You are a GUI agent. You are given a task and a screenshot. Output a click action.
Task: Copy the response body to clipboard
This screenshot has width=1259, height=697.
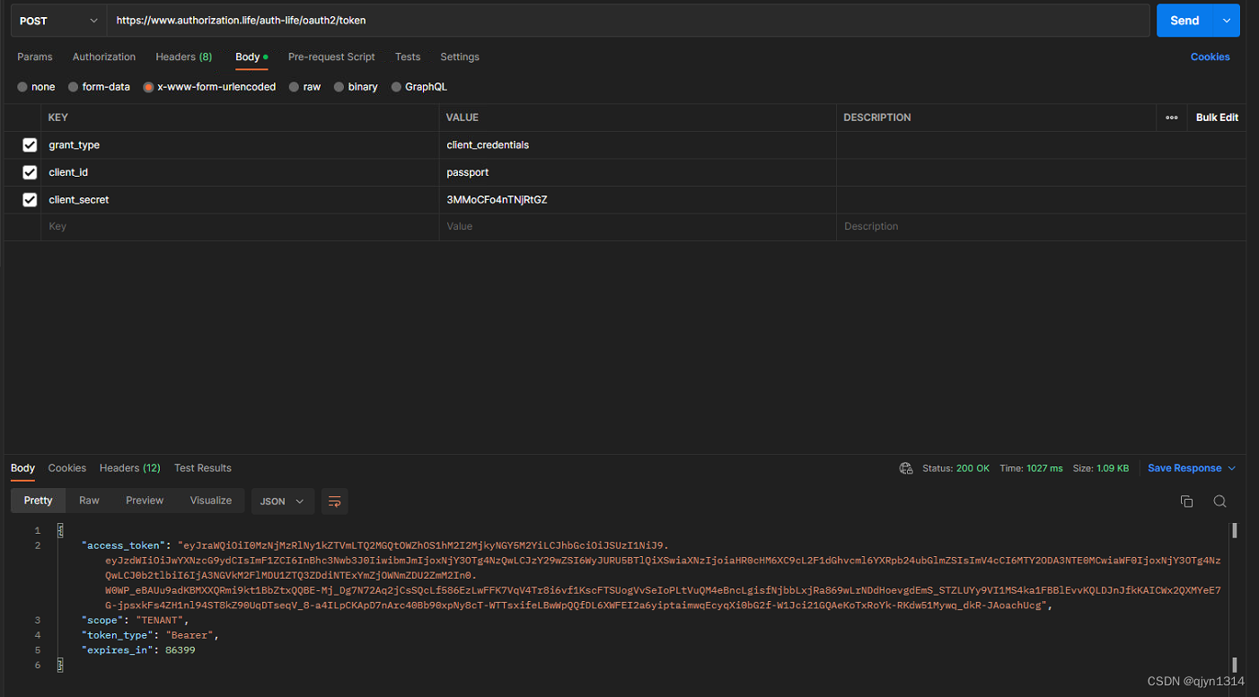click(x=1186, y=501)
